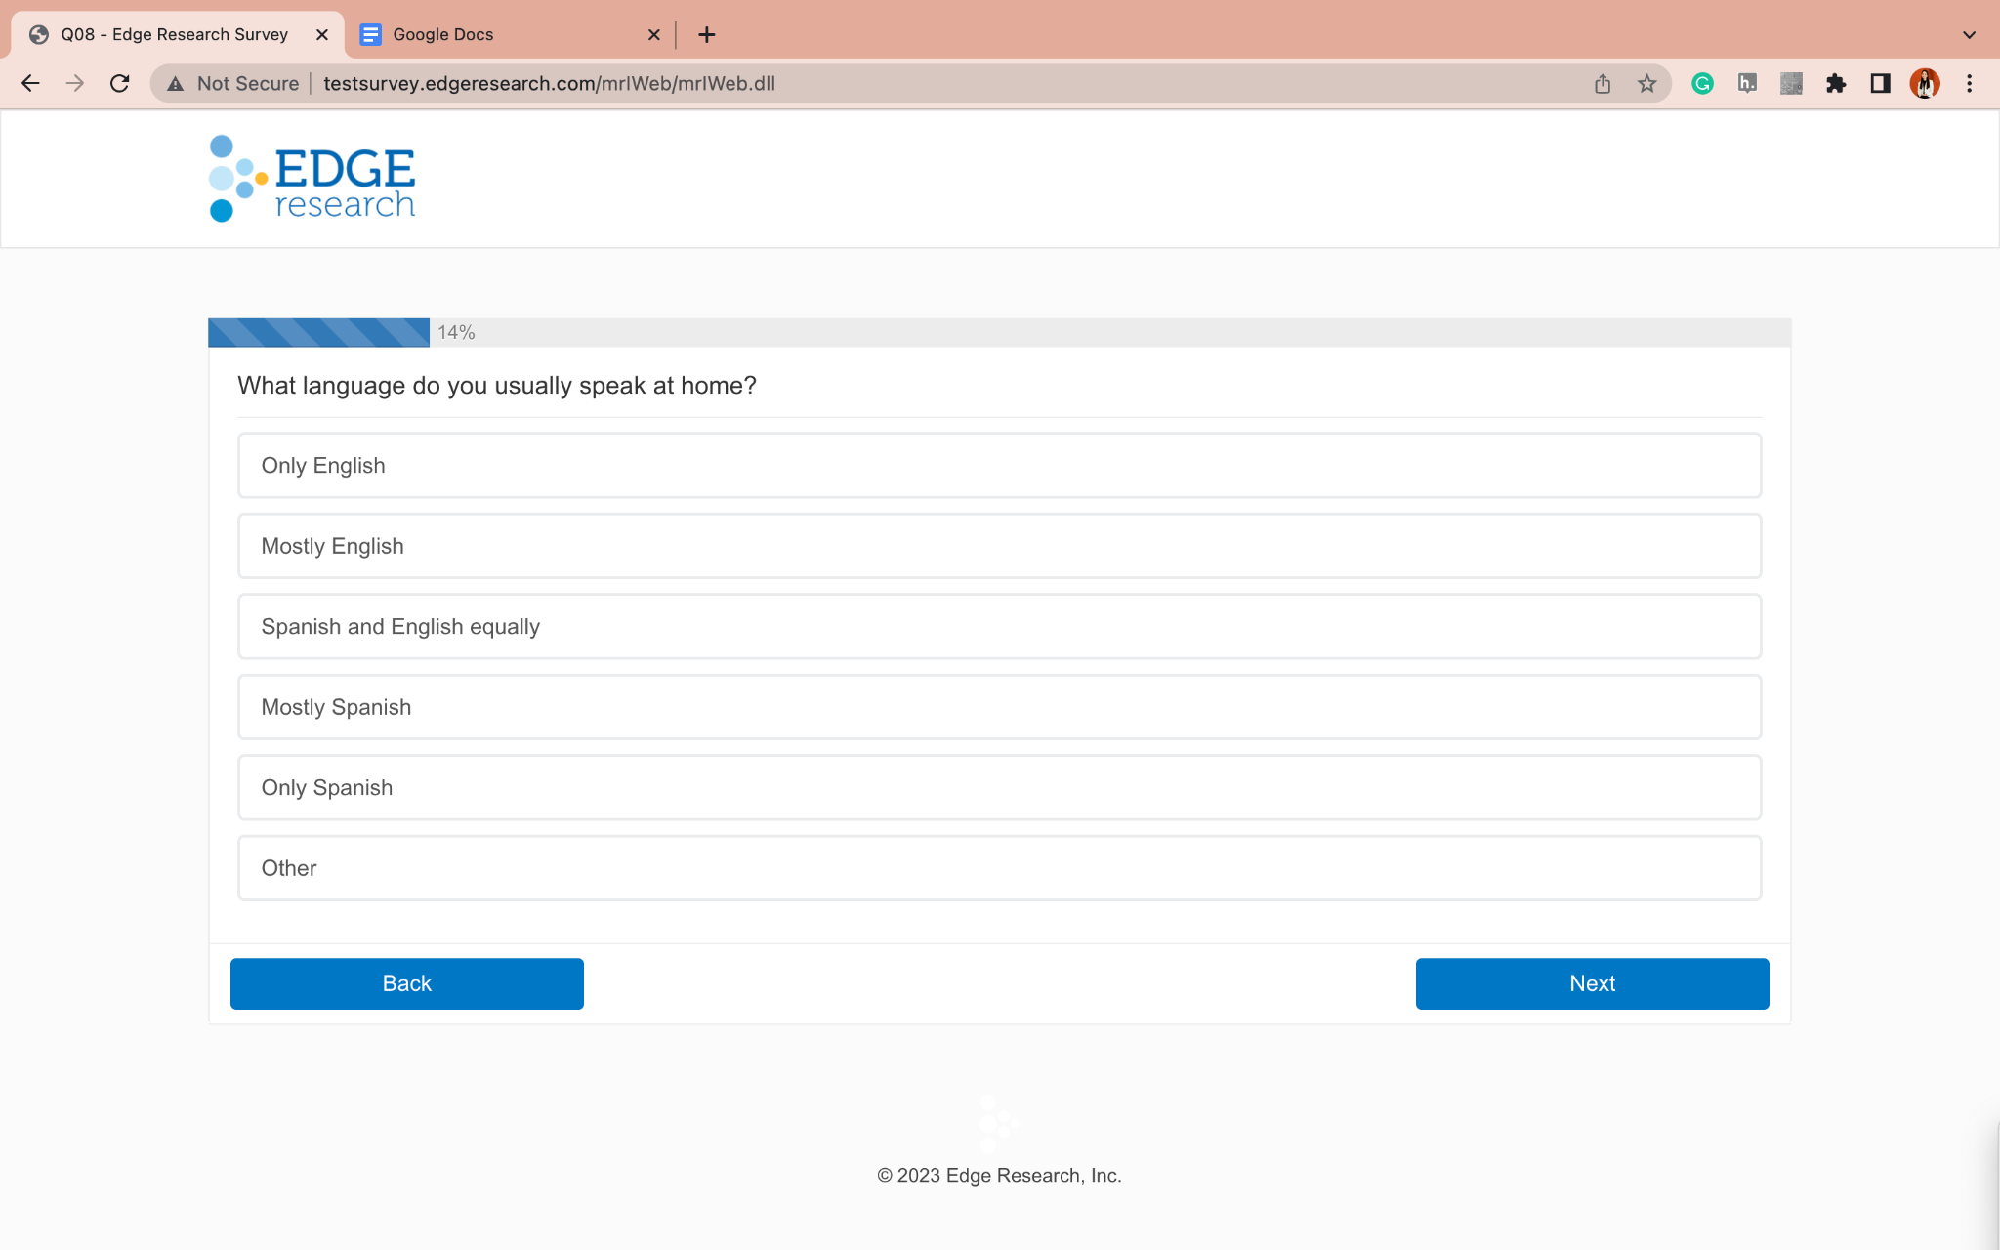Switch to the Google Docs tab
The image size is (2000, 1250).
coord(498,35)
